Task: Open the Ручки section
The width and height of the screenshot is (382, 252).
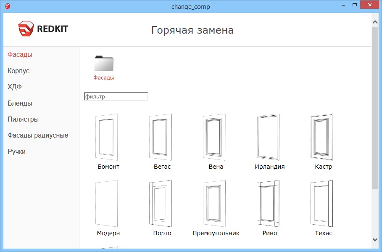Action: pyautogui.click(x=16, y=151)
